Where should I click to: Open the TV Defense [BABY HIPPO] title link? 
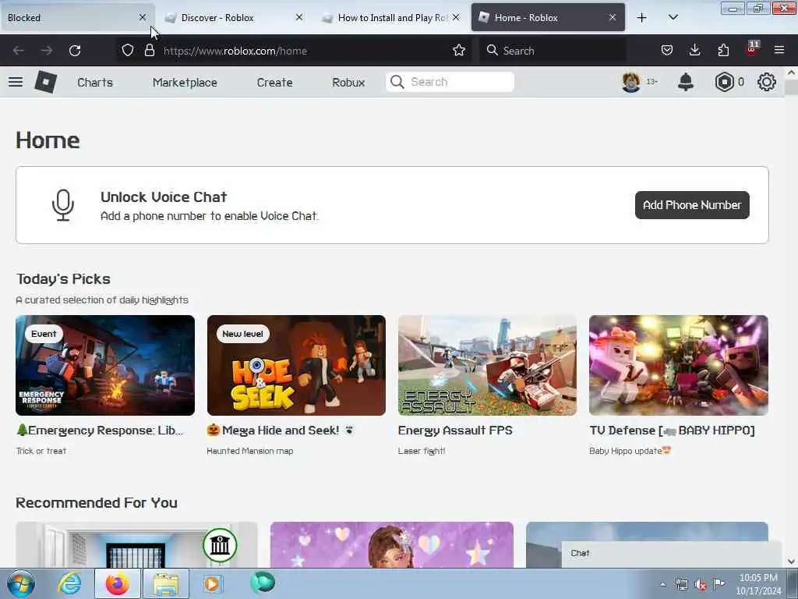pyautogui.click(x=672, y=431)
